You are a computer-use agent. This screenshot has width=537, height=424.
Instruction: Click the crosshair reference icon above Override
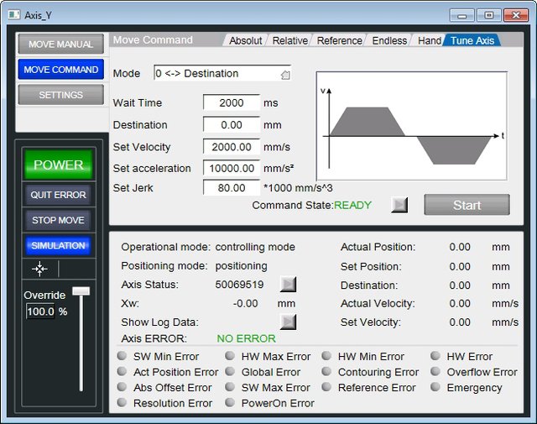[39, 269]
